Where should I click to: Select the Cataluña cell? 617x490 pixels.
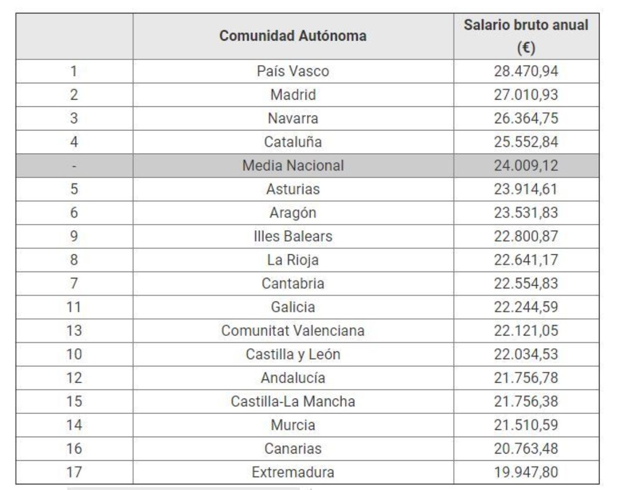click(x=293, y=142)
